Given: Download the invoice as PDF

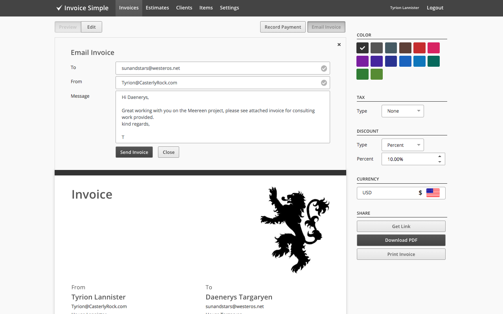Looking at the screenshot, I should (401, 240).
